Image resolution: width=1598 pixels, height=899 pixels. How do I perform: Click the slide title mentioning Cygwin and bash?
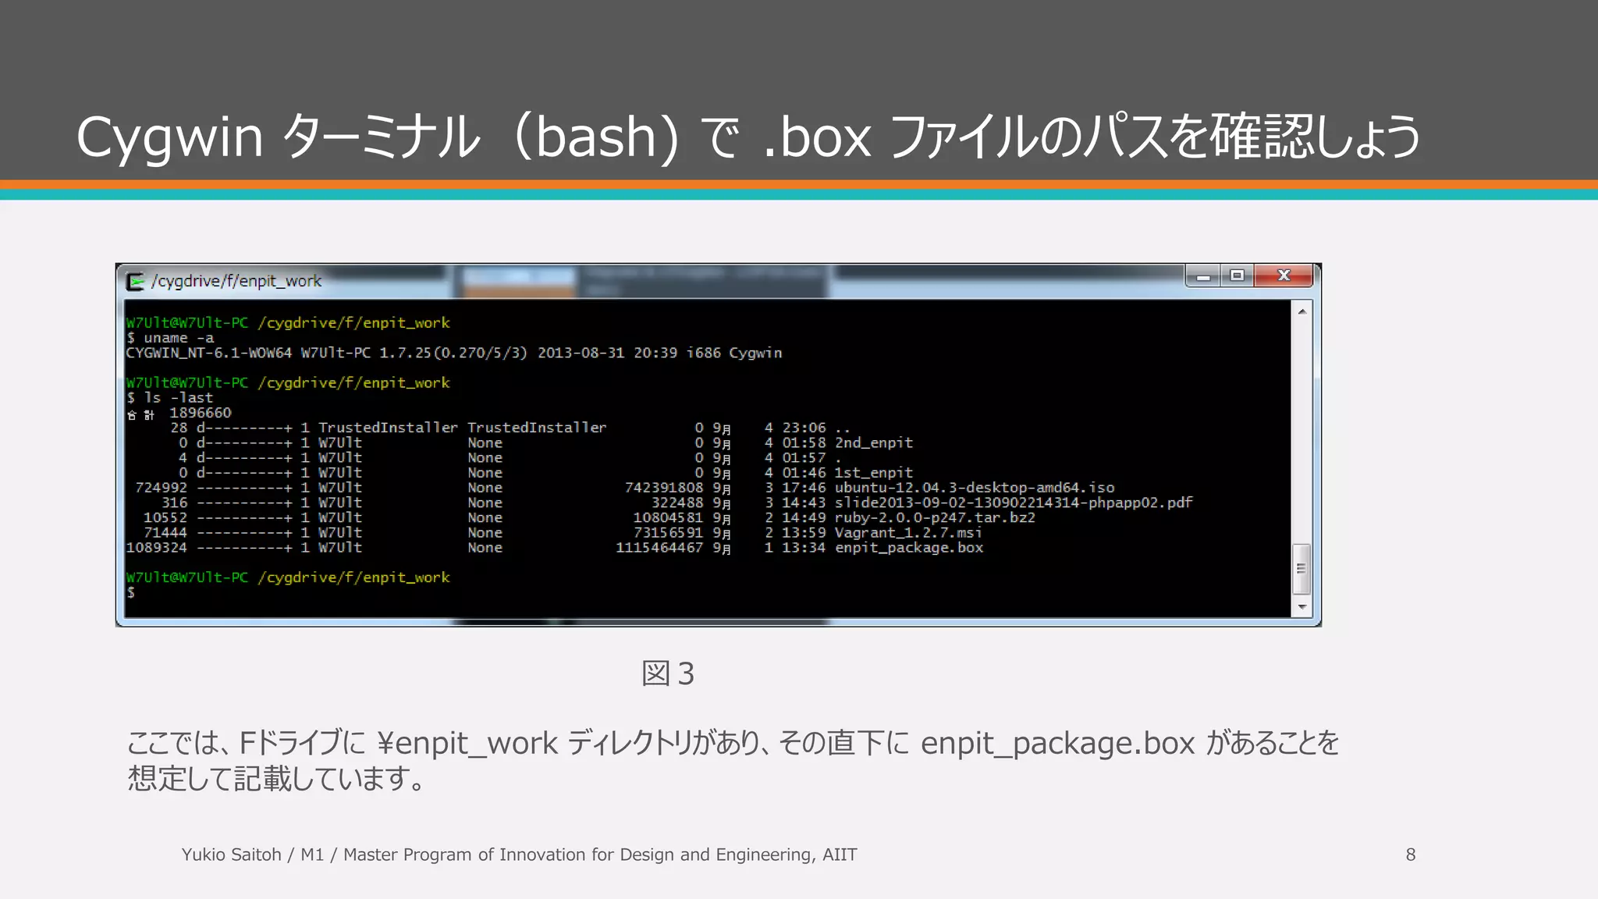[749, 137]
